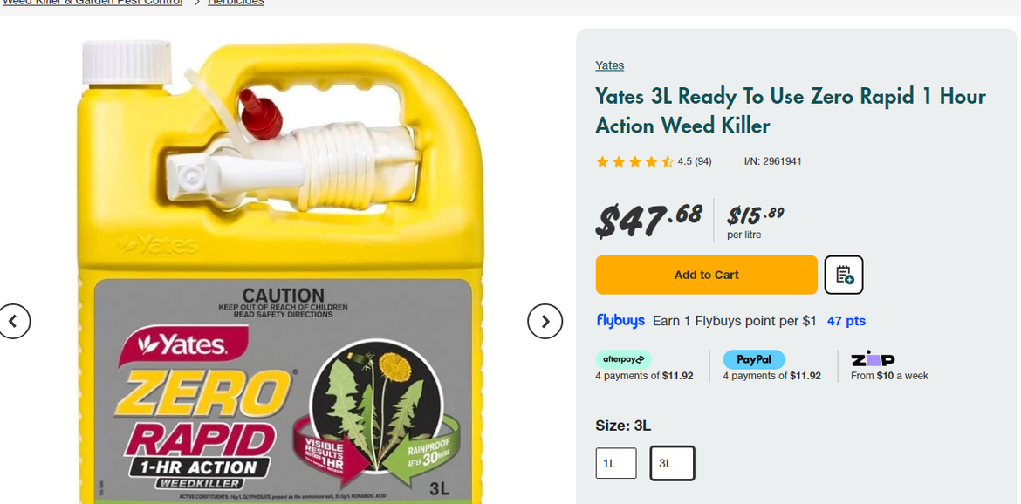Select the 3L size option
1021x504 pixels.
coord(672,463)
